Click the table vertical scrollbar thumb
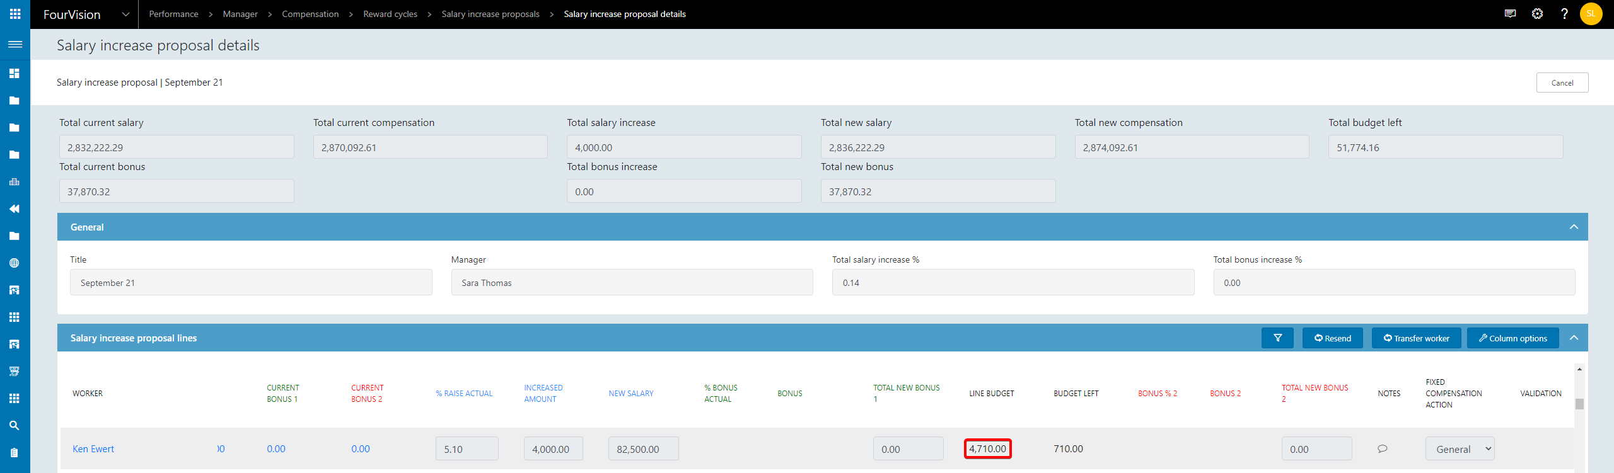 point(1579,404)
